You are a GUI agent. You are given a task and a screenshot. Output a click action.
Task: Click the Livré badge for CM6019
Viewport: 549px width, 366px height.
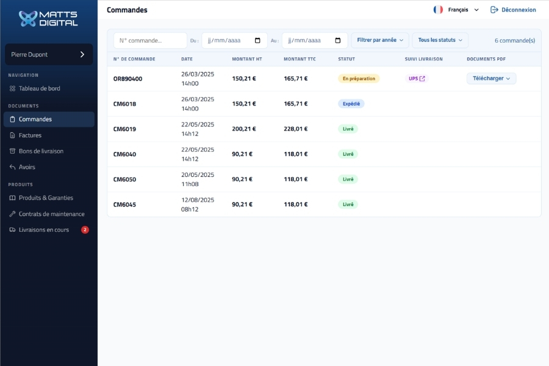pyautogui.click(x=348, y=129)
